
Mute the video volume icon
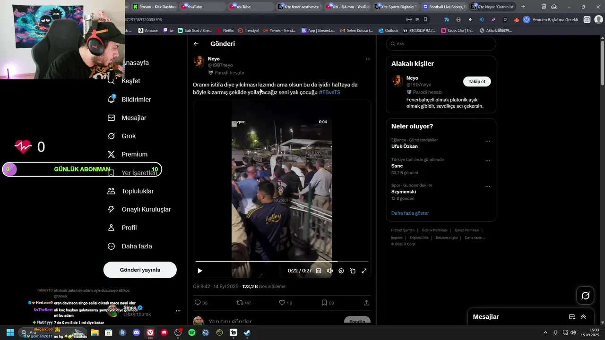pos(330,271)
